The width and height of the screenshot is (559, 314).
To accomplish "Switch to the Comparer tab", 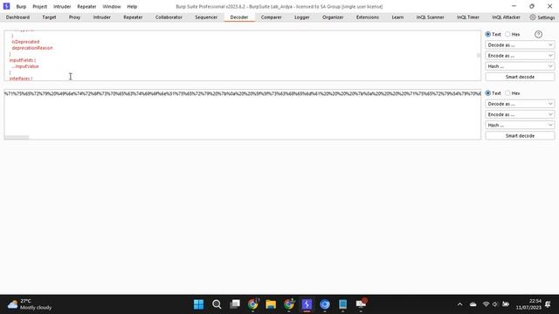I will coord(272,17).
